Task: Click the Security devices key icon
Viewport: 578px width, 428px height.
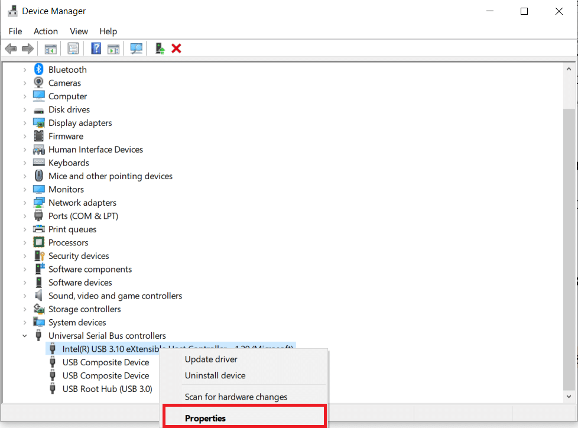Action: pyautogui.click(x=39, y=255)
